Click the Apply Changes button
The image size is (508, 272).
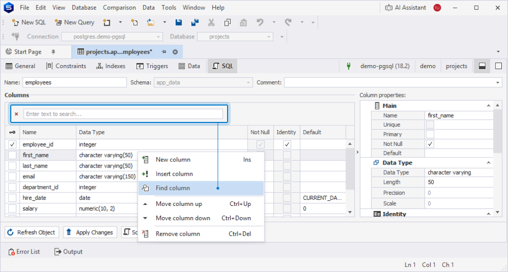(x=90, y=233)
